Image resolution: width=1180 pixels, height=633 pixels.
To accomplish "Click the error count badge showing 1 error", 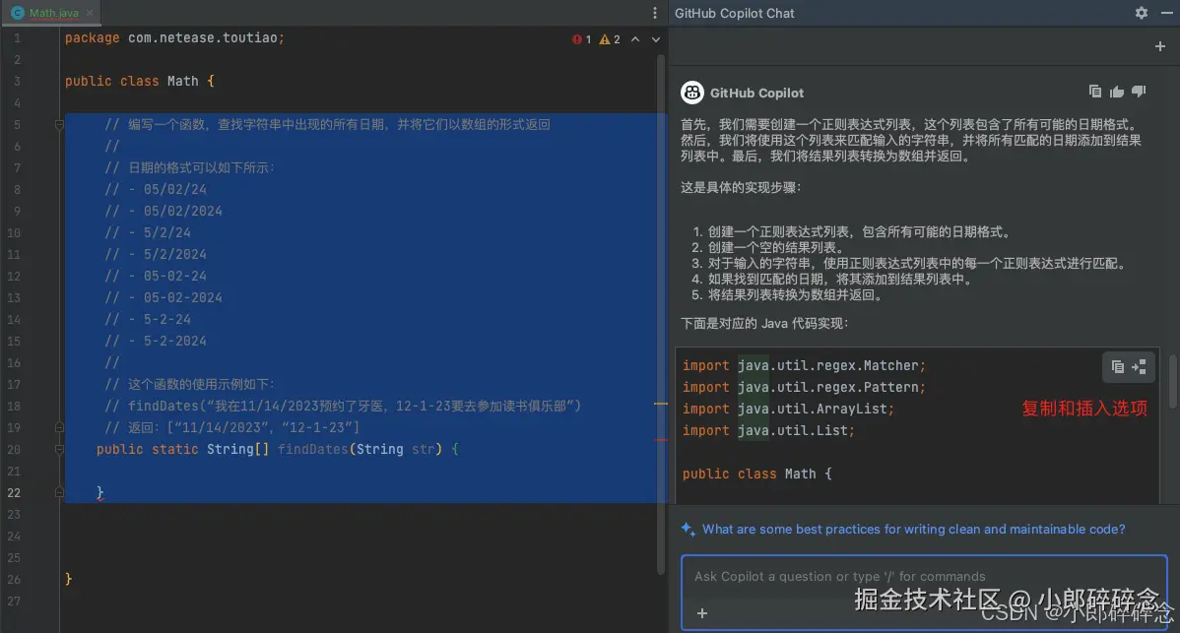I will point(581,39).
